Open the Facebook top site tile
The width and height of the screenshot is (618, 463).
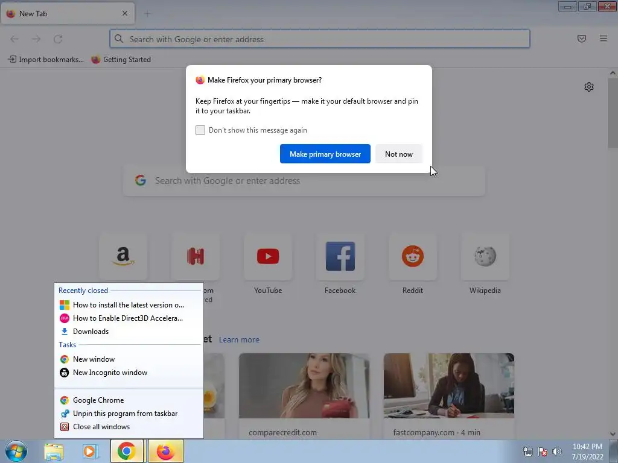pos(340,256)
